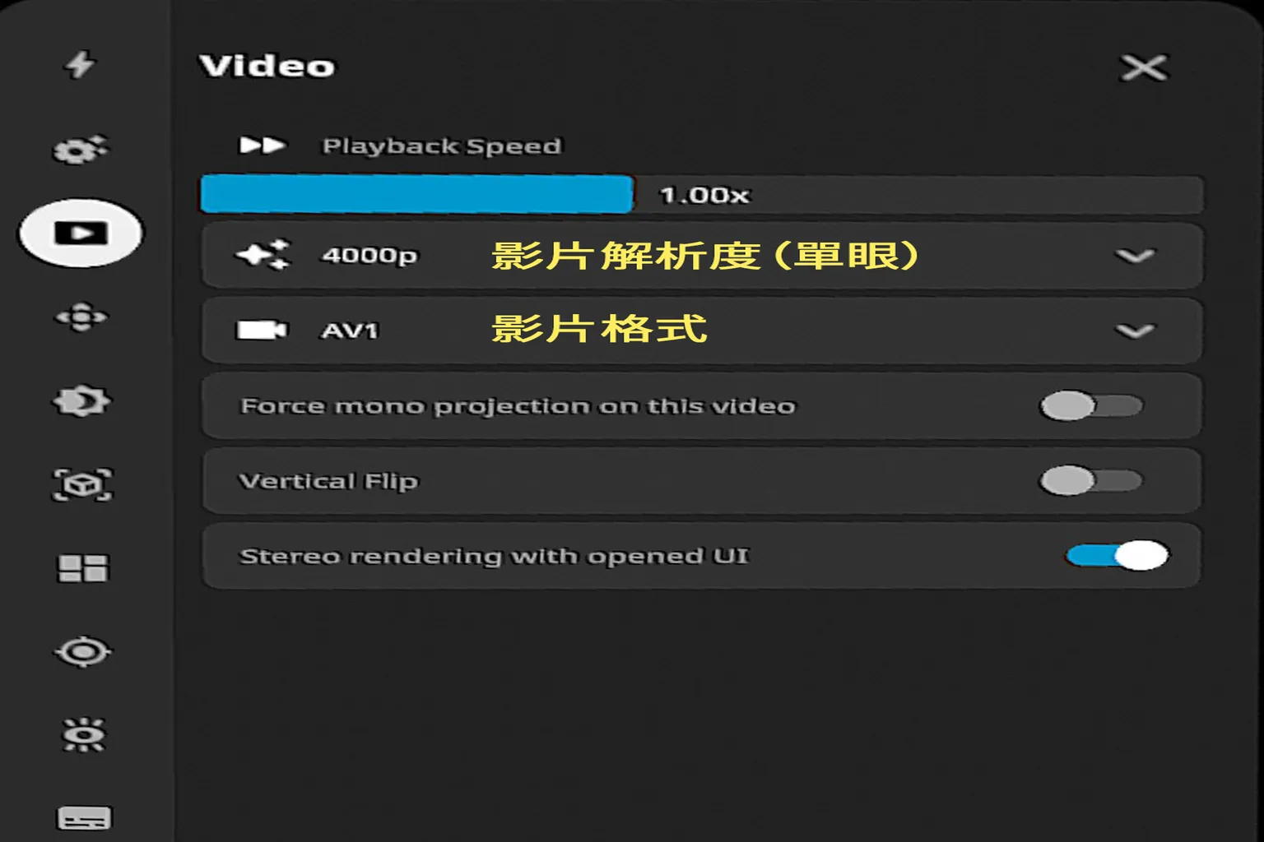Expand the AV1 video format dropdown chevron
Image resolution: width=1264 pixels, height=842 pixels.
point(1135,331)
